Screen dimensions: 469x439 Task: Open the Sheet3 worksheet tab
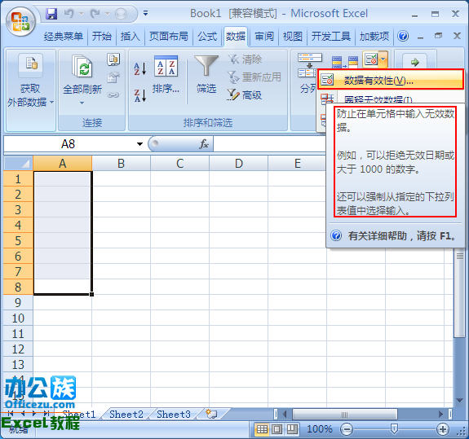(174, 415)
